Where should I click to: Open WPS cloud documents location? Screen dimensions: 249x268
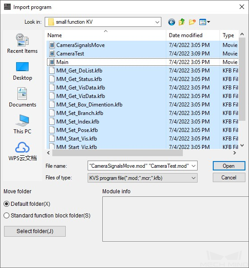coord(22,151)
